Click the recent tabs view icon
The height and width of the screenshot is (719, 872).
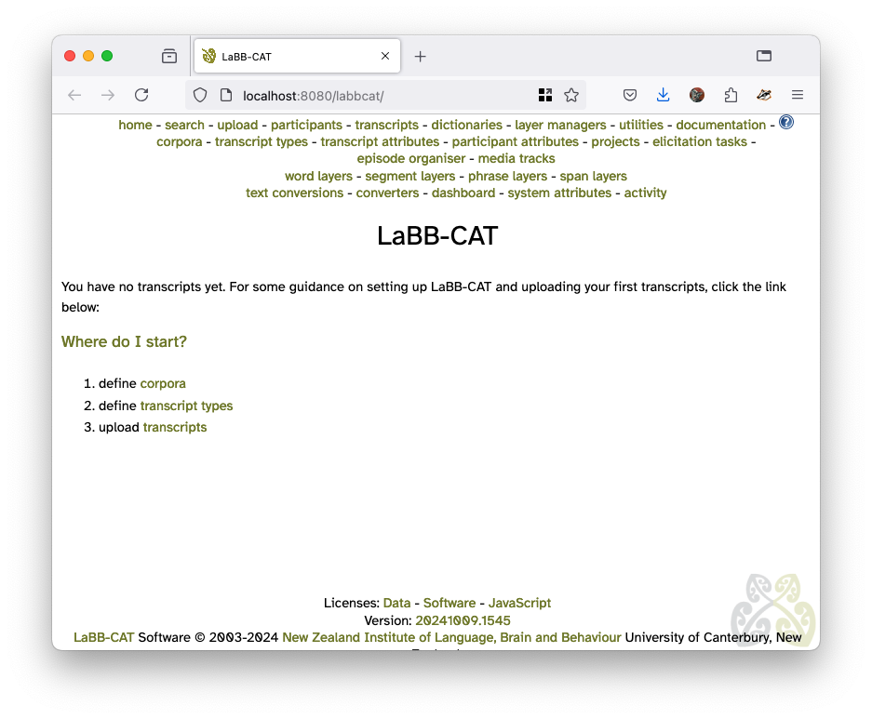tap(169, 56)
